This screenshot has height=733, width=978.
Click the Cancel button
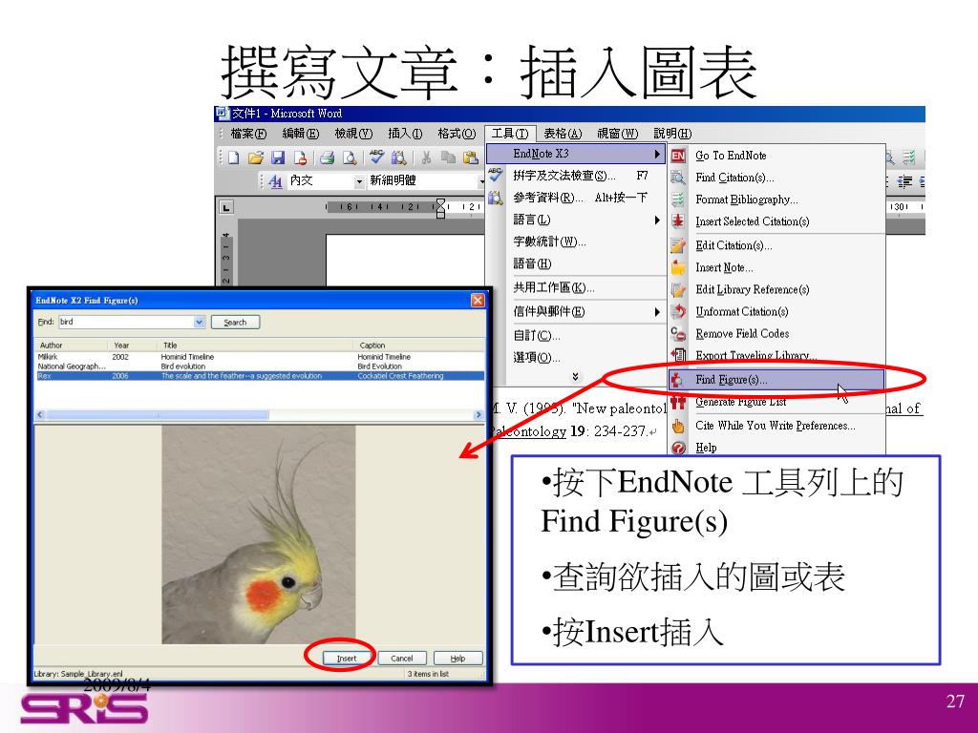click(x=402, y=659)
